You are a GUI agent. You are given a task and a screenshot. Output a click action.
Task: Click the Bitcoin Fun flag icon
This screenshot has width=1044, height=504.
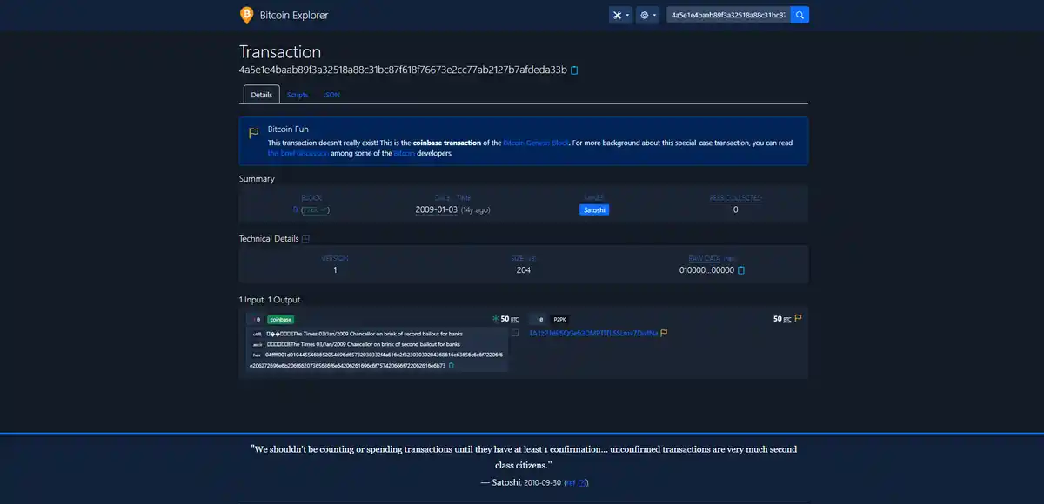tap(254, 133)
